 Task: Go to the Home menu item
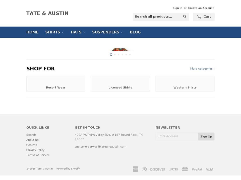pos(32,32)
